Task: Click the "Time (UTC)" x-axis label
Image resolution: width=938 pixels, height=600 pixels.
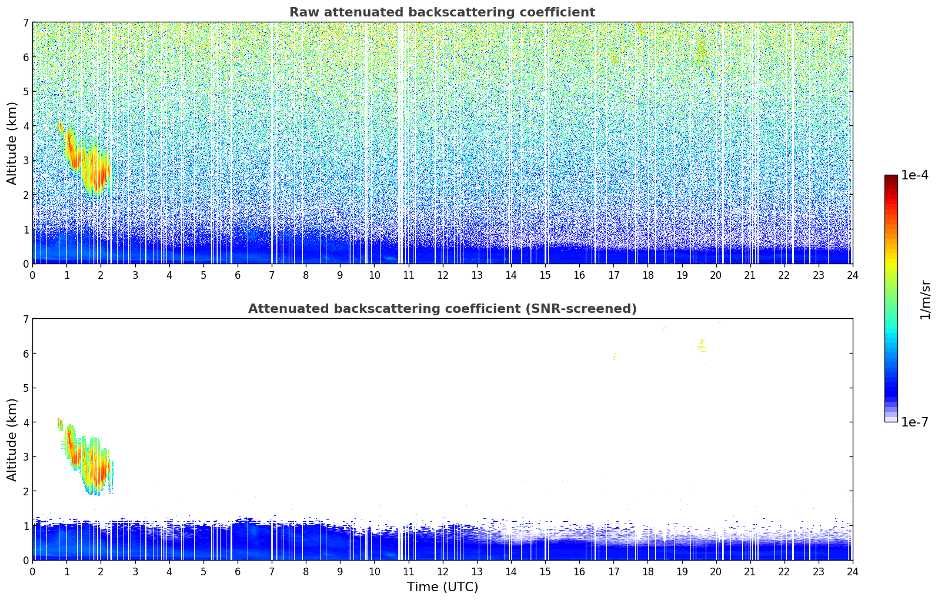Action: click(x=442, y=587)
